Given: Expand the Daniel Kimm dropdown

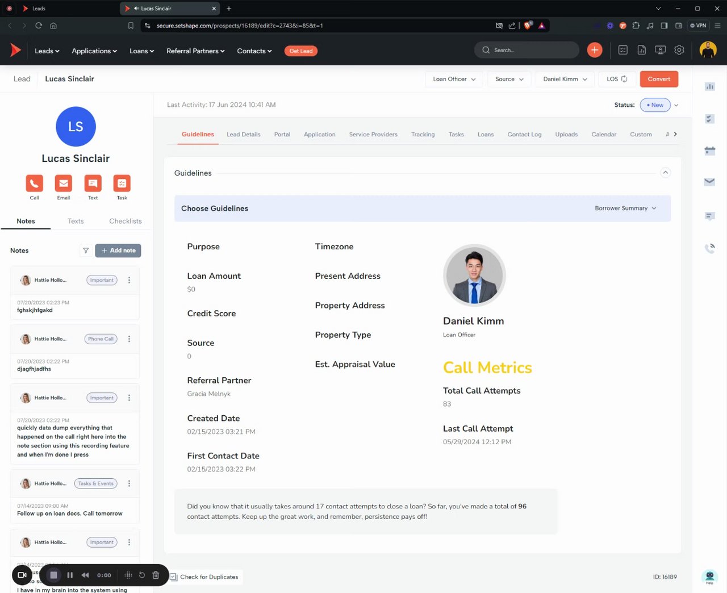Looking at the screenshot, I should (565, 79).
